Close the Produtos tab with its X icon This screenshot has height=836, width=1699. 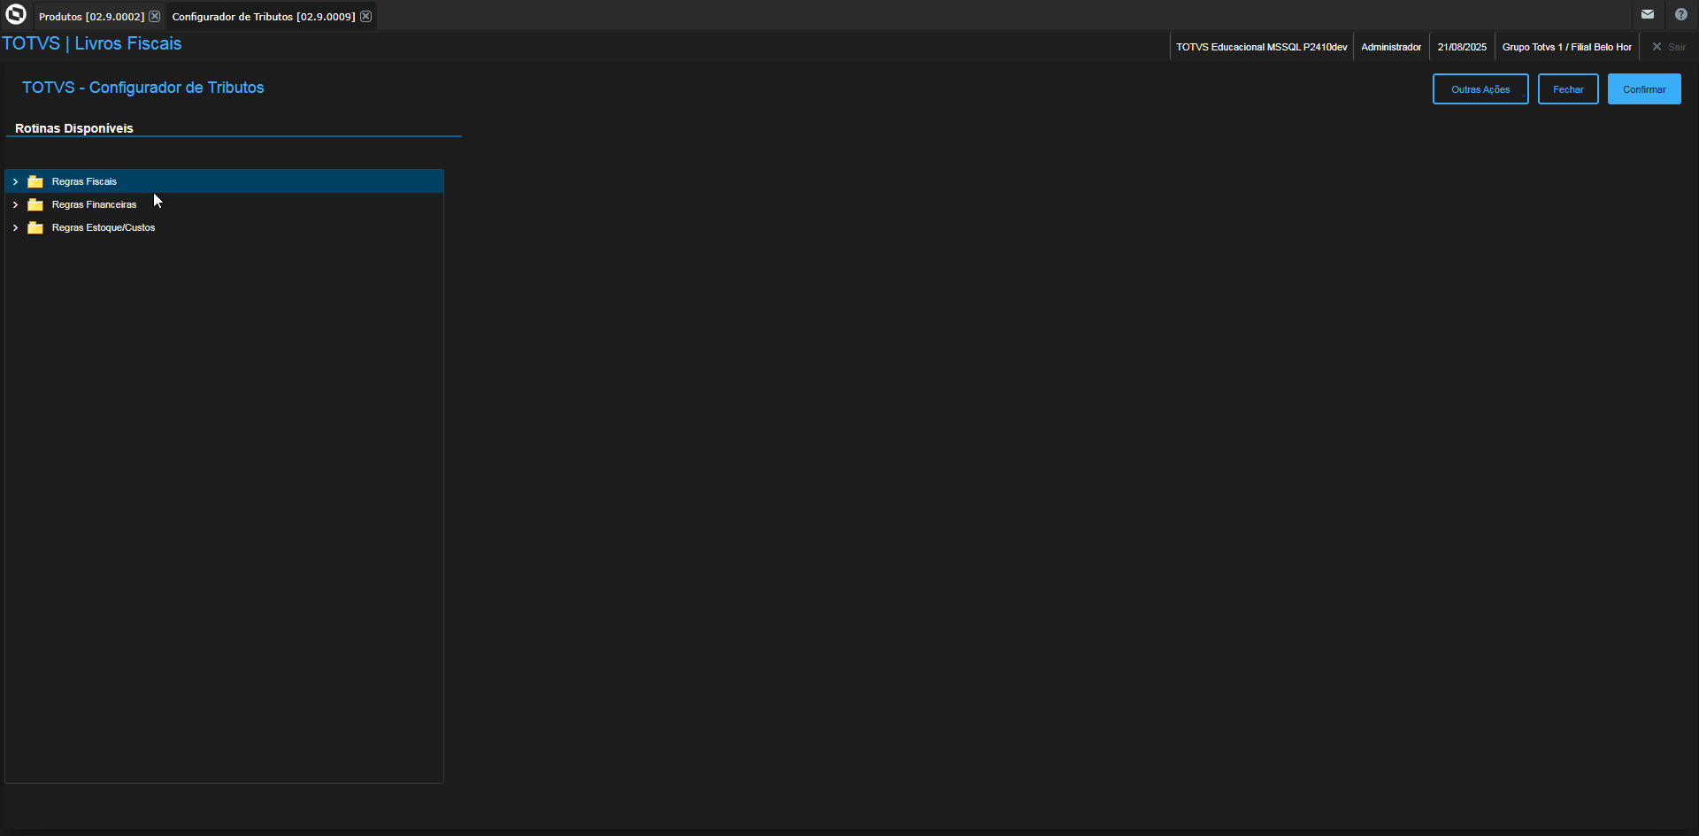155,16
